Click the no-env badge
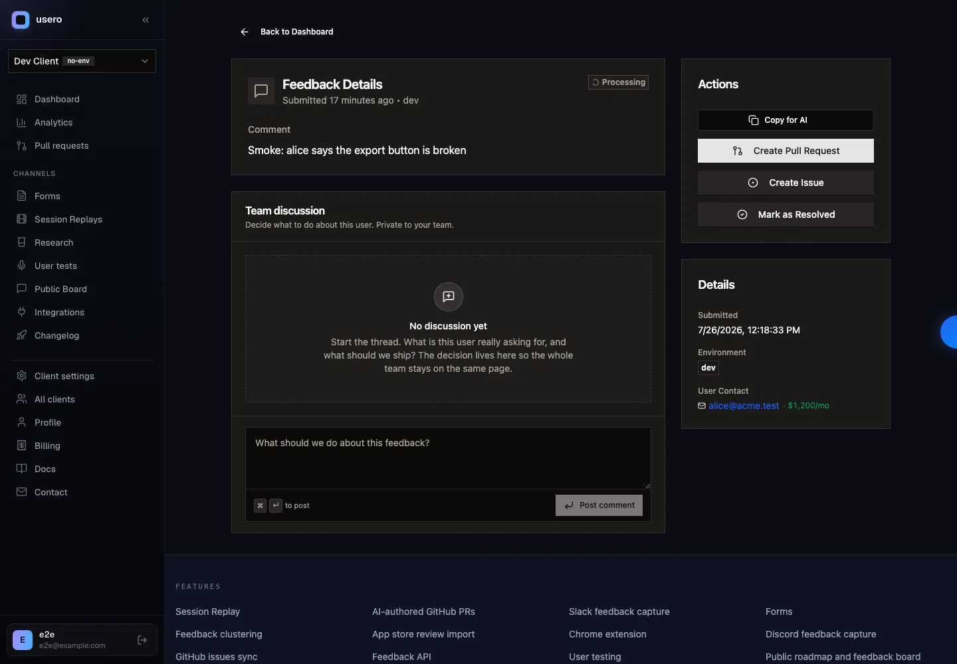This screenshot has width=957, height=664. [x=78, y=61]
